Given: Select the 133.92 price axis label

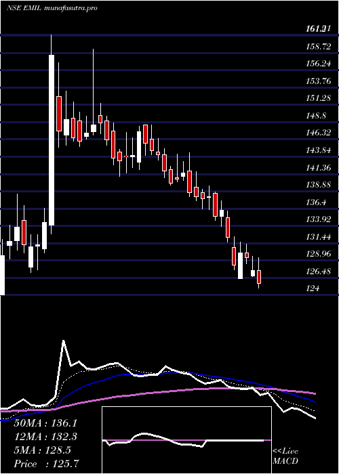Looking at the screenshot, I should (x=318, y=219).
